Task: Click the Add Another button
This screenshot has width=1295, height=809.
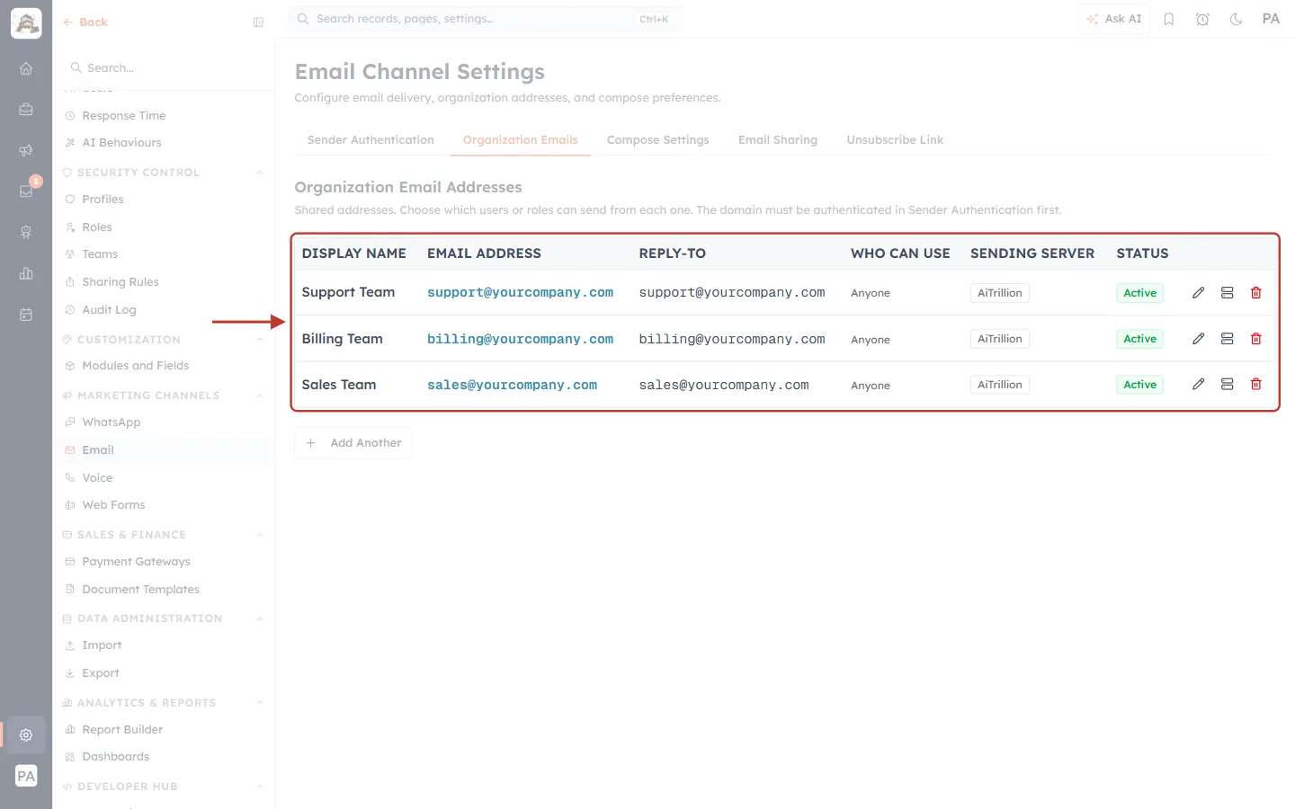Action: coord(353,443)
